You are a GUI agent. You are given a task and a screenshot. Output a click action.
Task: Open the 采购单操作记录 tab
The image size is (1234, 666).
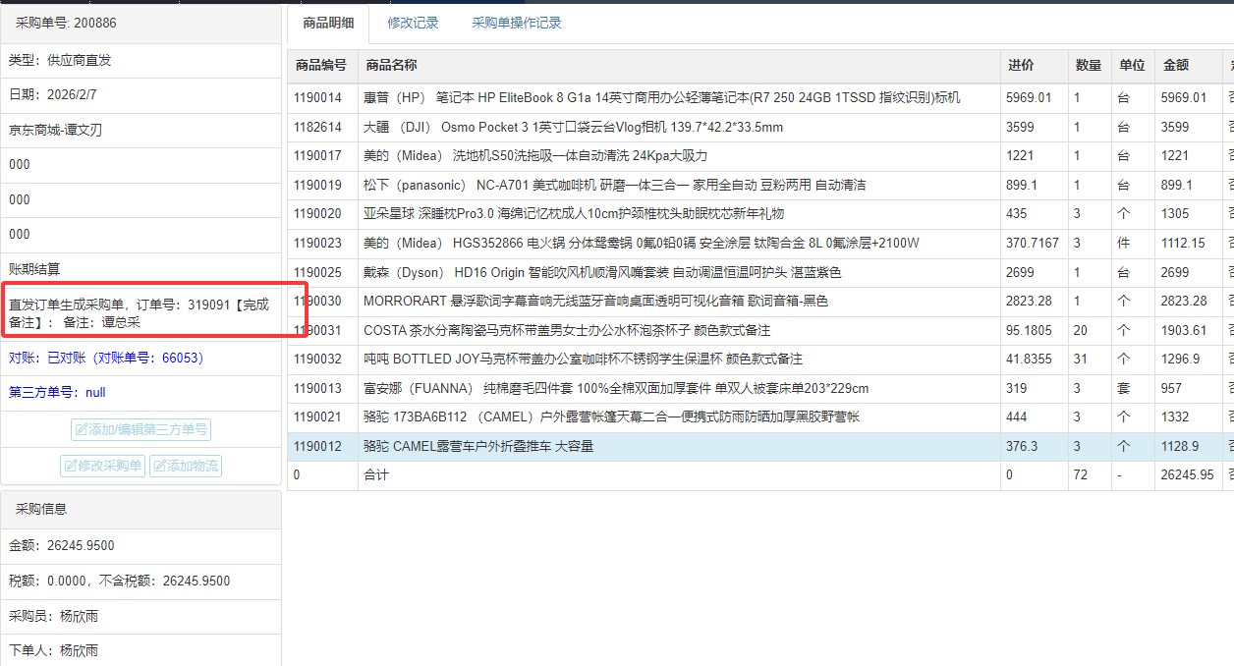pos(516,23)
